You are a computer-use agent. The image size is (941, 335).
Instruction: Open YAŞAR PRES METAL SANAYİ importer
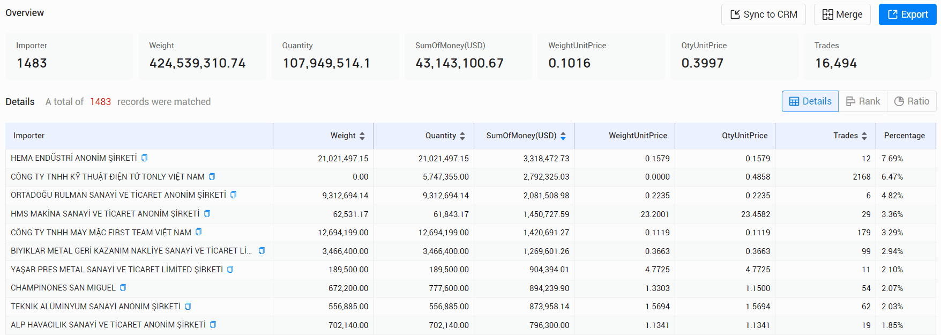117,270
